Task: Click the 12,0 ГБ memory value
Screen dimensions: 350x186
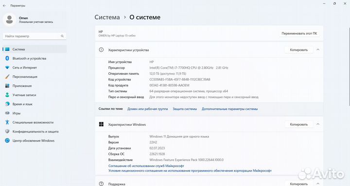Action: tap(168, 74)
